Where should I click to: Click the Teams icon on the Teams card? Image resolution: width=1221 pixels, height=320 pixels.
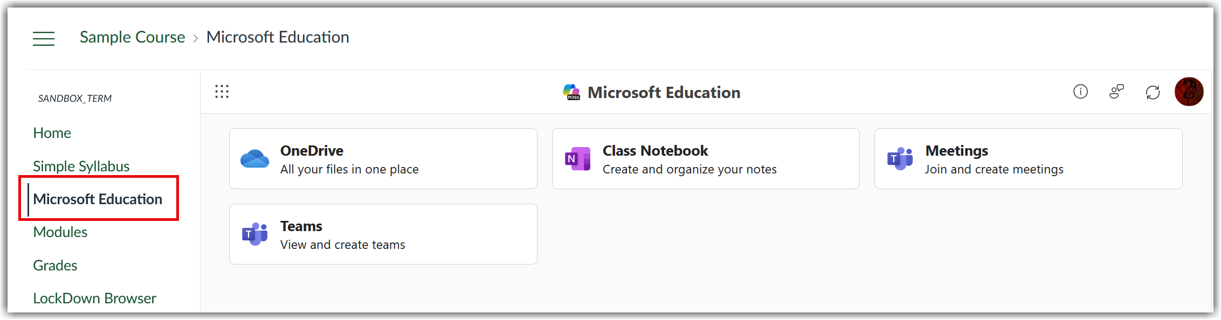(253, 233)
